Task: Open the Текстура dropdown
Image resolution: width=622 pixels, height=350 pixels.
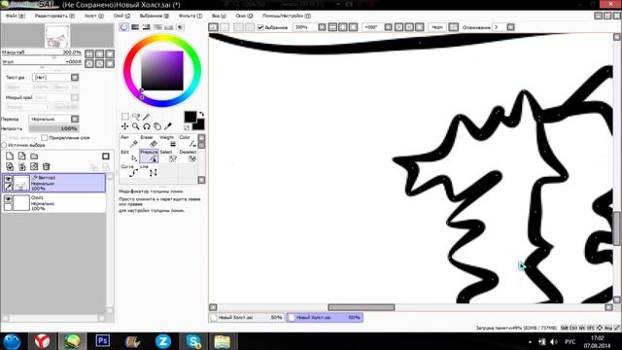Action: [75, 78]
